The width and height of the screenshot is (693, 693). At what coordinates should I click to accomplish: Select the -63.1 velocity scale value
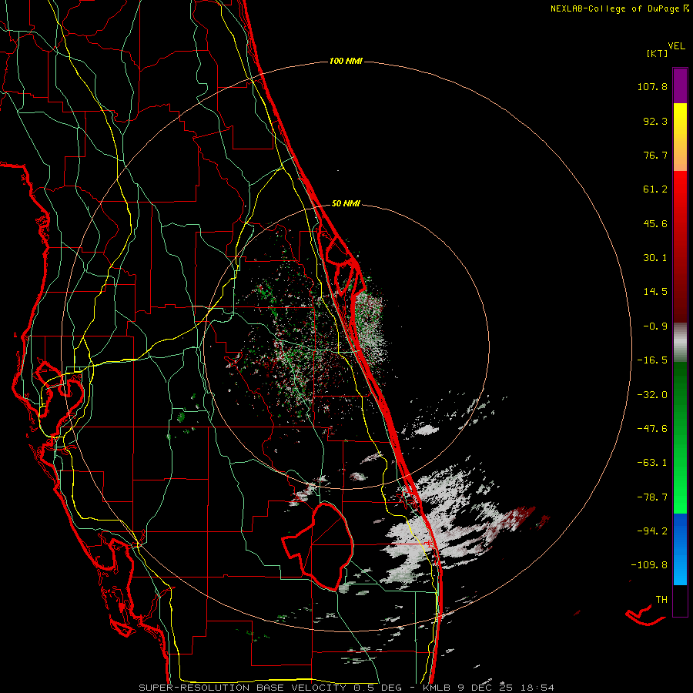[652, 463]
